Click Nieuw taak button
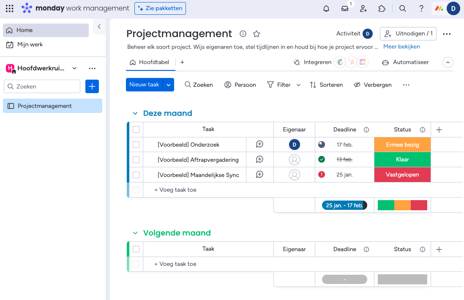Screen dimensions: 464x300 [144, 85]
